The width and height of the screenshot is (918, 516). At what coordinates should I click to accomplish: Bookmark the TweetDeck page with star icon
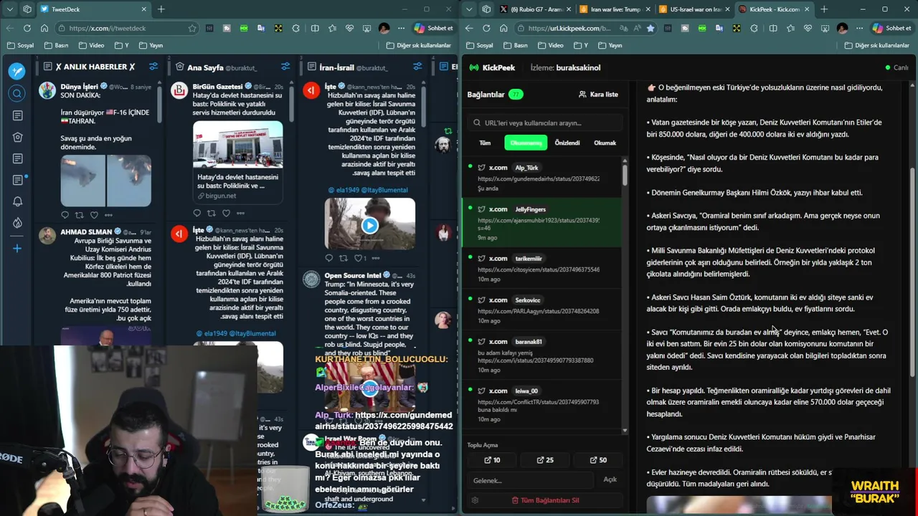192,28
